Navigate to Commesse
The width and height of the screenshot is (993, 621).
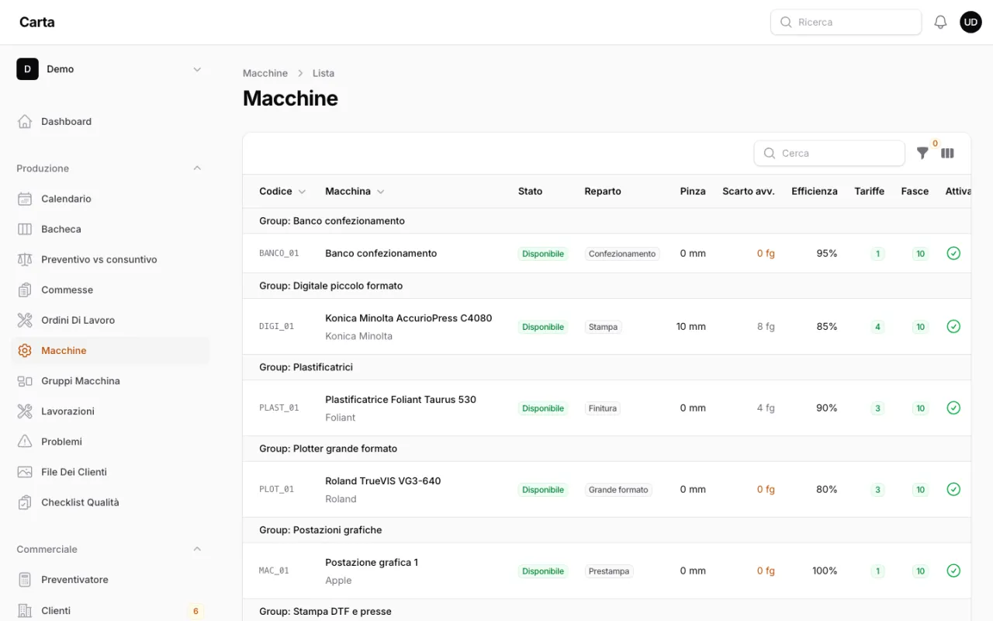(x=110, y=290)
